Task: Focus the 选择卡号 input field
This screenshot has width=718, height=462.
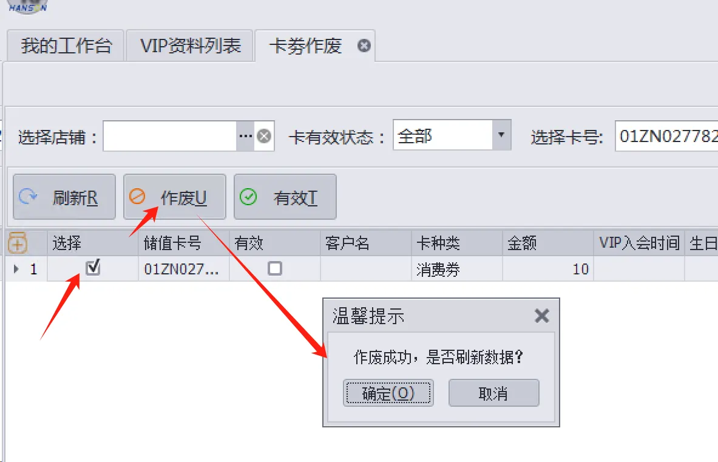Action: point(666,136)
